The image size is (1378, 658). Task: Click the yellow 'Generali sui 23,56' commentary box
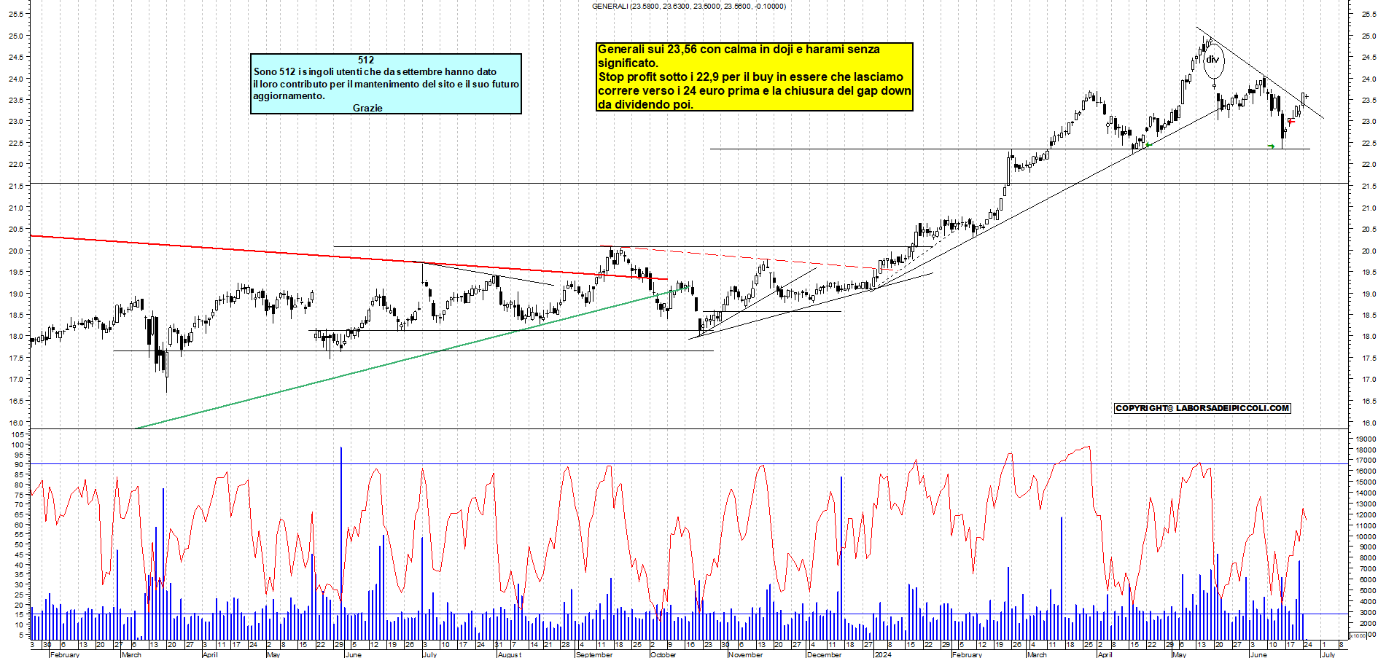754,77
